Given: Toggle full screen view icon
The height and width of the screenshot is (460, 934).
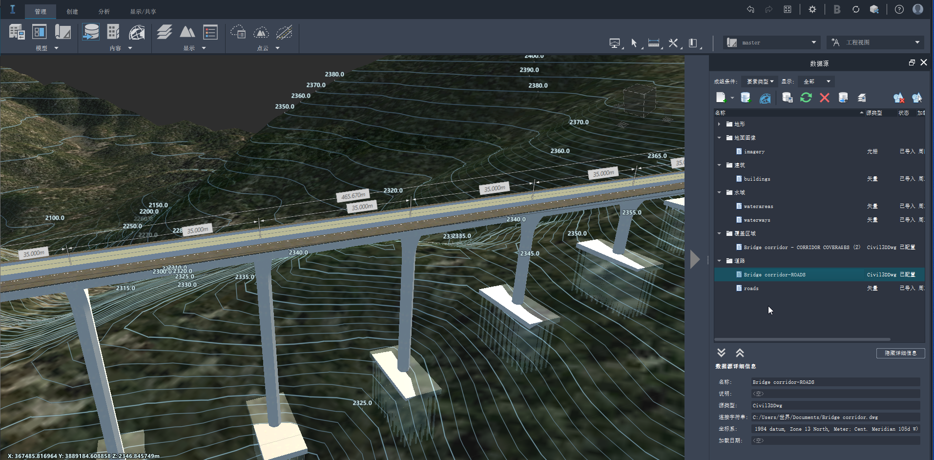Looking at the screenshot, I should pyautogui.click(x=788, y=9).
